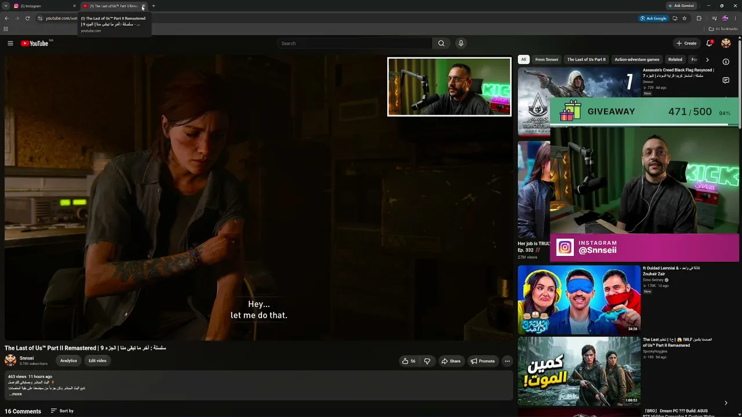
Task: Start voice search with the microphone
Action: pyautogui.click(x=461, y=43)
